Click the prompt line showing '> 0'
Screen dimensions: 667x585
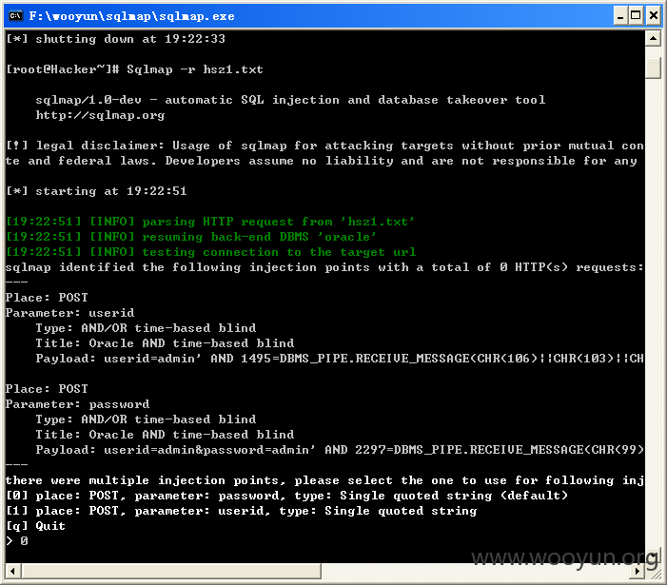tap(17, 541)
